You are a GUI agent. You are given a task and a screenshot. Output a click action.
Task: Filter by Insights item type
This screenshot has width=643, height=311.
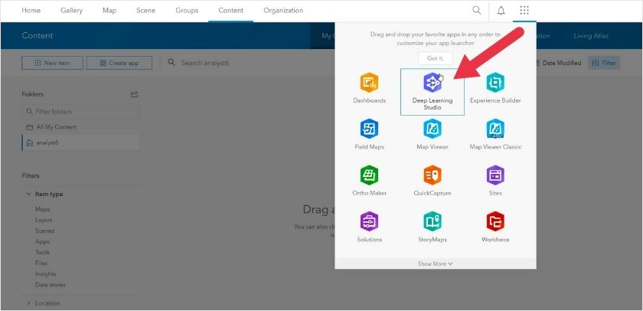click(x=45, y=273)
